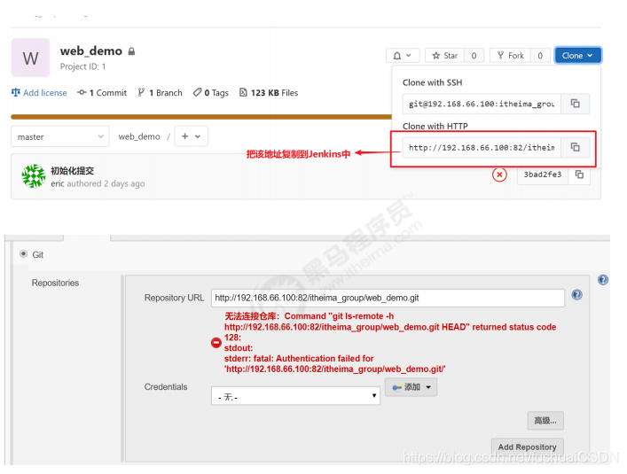The image size is (627, 474).
Task: Select the SSH clone address field
Action: [x=482, y=104]
